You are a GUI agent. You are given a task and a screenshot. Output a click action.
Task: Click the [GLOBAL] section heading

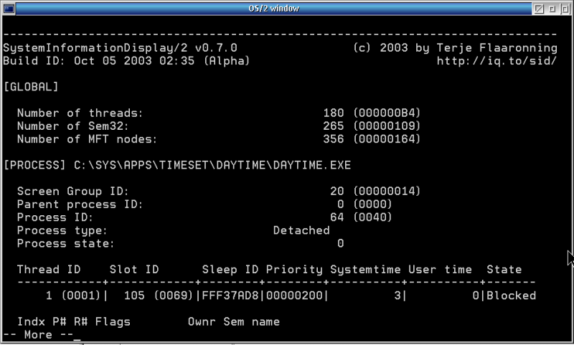click(31, 87)
